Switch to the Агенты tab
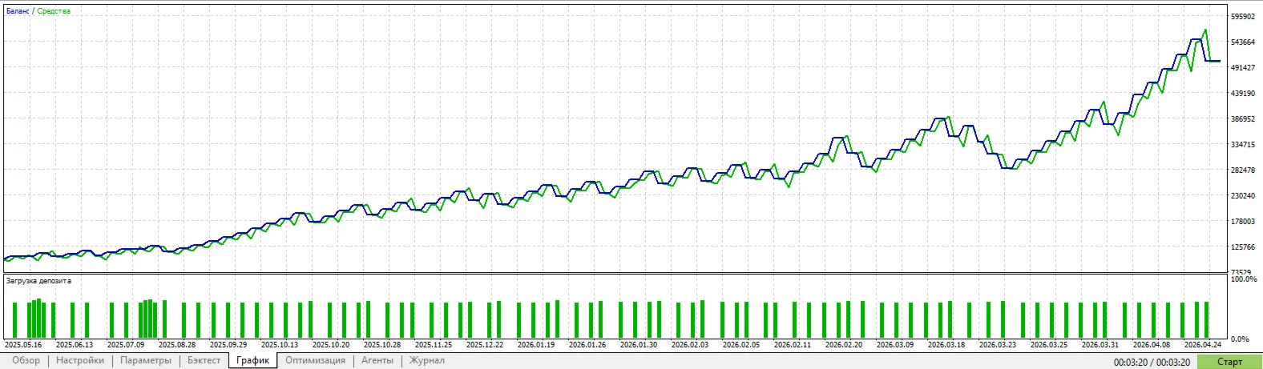Screen dimensions: 1263x369 point(377,360)
